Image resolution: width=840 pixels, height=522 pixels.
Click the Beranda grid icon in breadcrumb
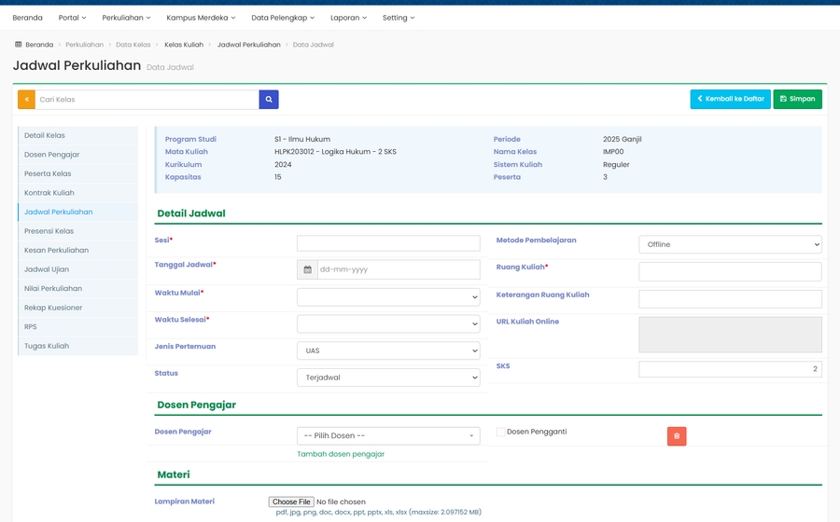pyautogui.click(x=18, y=45)
